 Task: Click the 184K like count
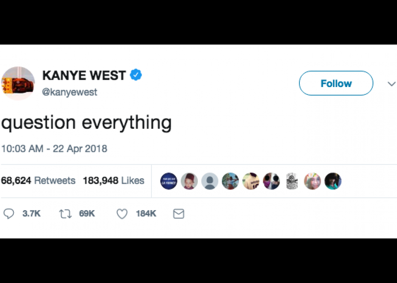[146, 214]
